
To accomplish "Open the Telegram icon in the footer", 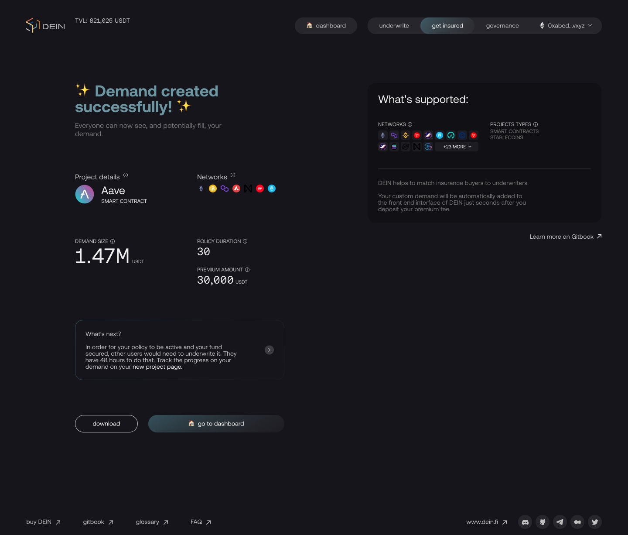I will 560,522.
